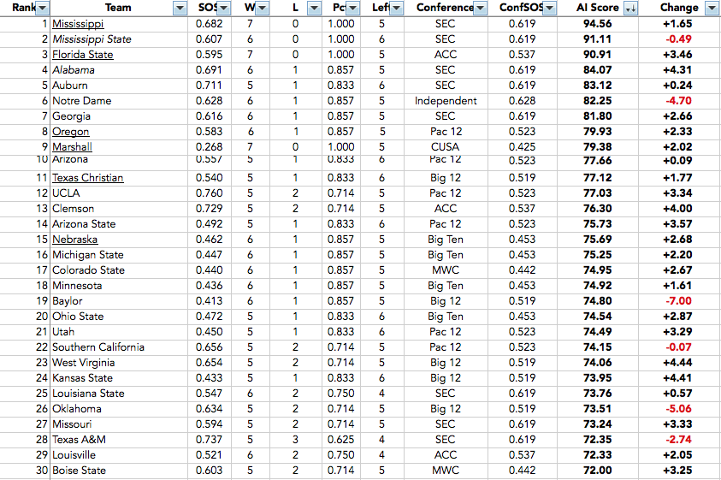This screenshot has height=480, width=721.
Task: Click the red change value -5.06
Action: pyautogui.click(x=679, y=409)
